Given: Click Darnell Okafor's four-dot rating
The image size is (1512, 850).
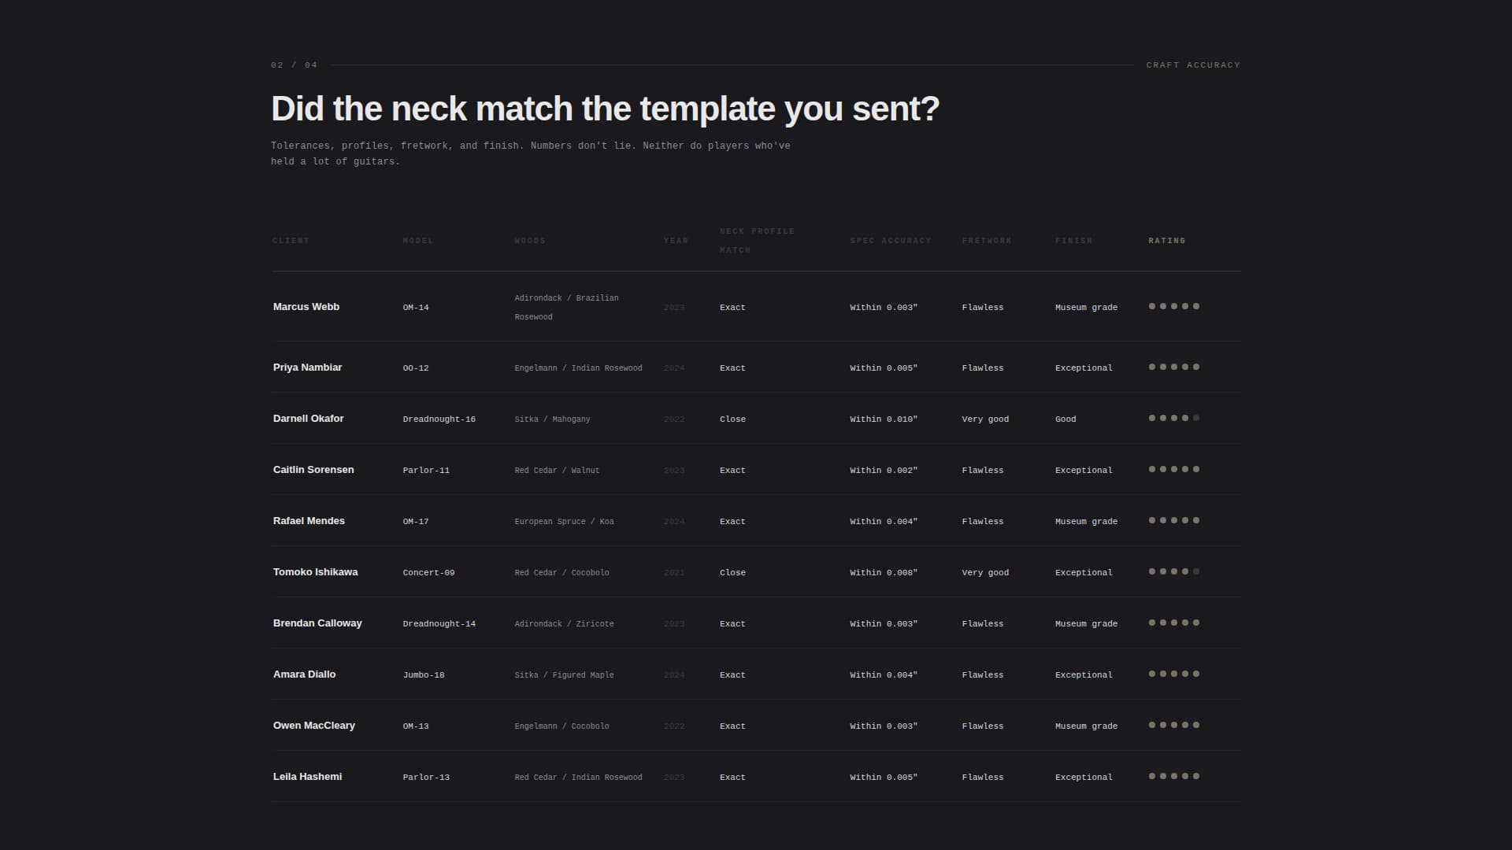Looking at the screenshot, I should click(x=1174, y=419).
